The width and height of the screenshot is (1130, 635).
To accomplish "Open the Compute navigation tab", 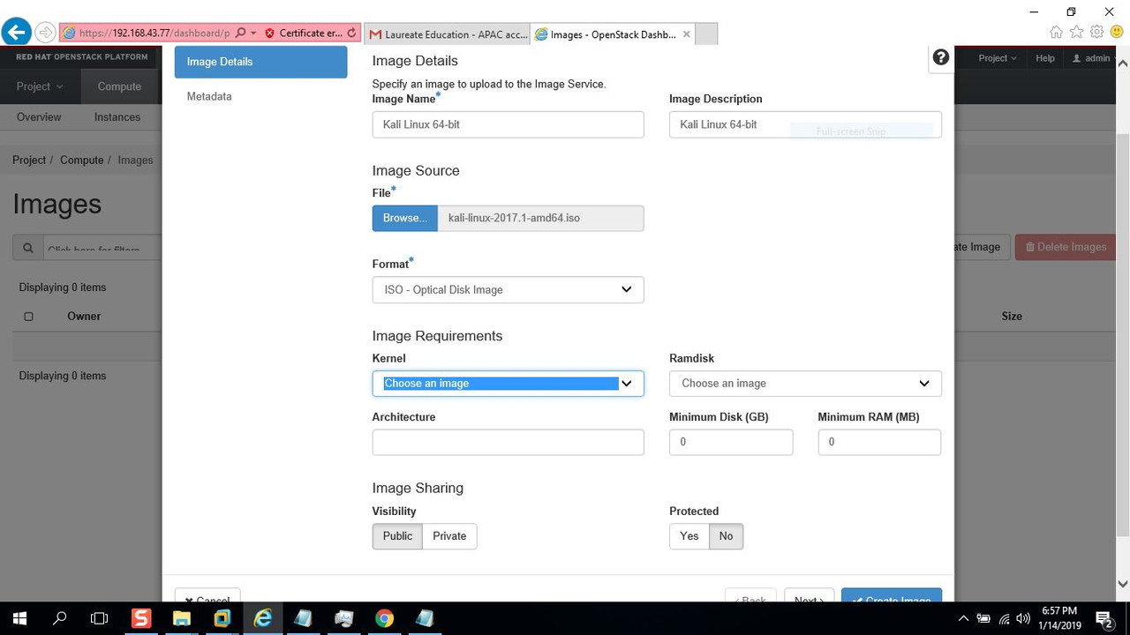I will (119, 86).
